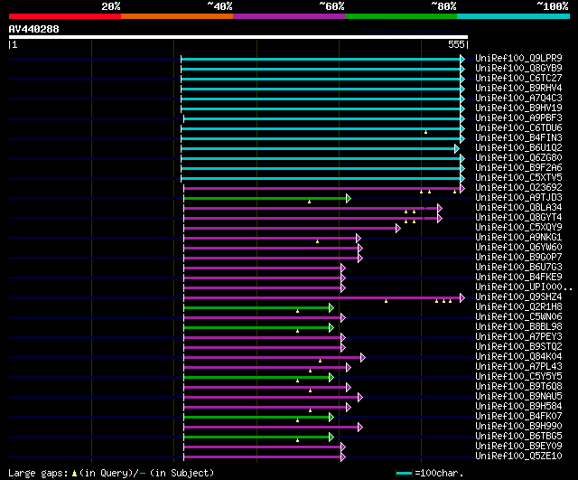Click the green arrowhead of UniRef100_B6TBG5
This screenshot has height=480, width=578.
pos(331,438)
